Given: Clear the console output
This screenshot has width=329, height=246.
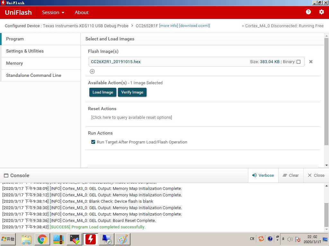Looking at the screenshot, I should 291,175.
